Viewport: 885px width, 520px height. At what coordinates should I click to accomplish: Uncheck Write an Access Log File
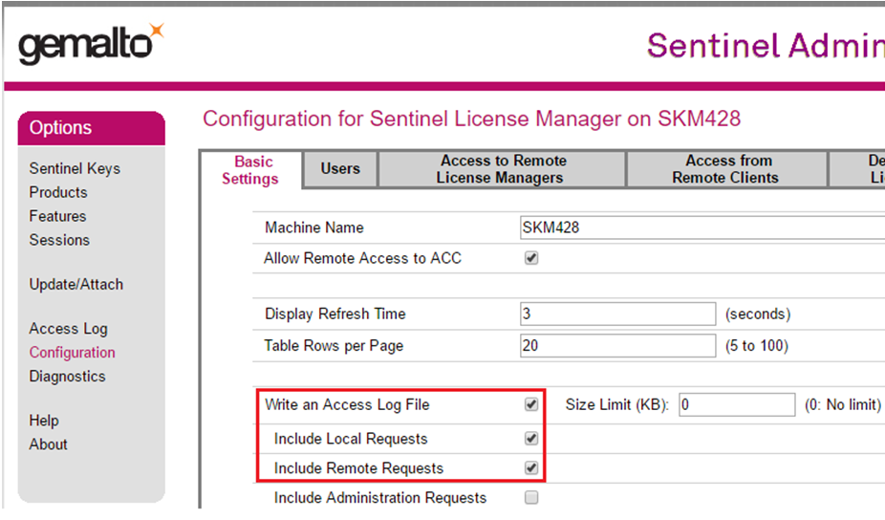pos(532,405)
